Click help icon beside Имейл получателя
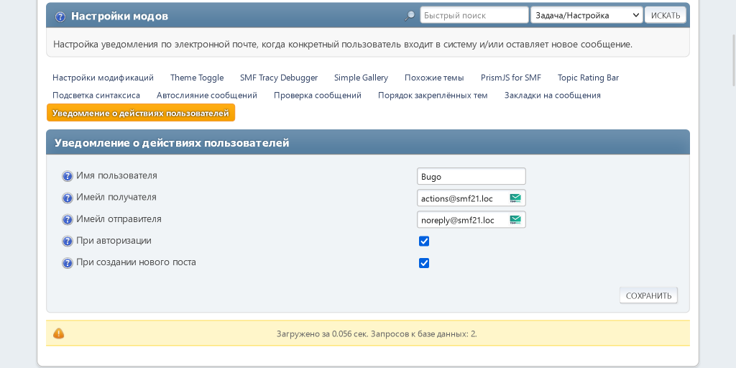This screenshot has width=736, height=368. (68, 198)
